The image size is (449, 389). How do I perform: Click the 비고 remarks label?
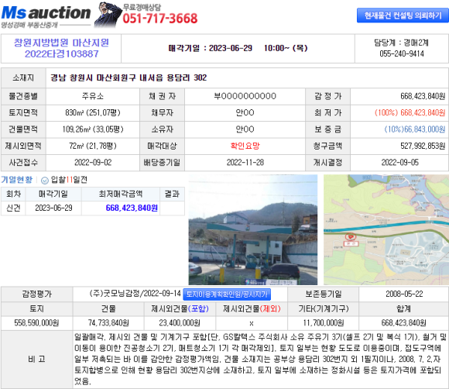pyautogui.click(x=36, y=360)
